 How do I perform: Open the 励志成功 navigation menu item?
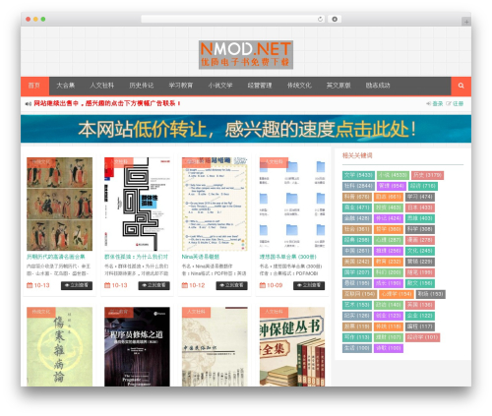coord(378,86)
